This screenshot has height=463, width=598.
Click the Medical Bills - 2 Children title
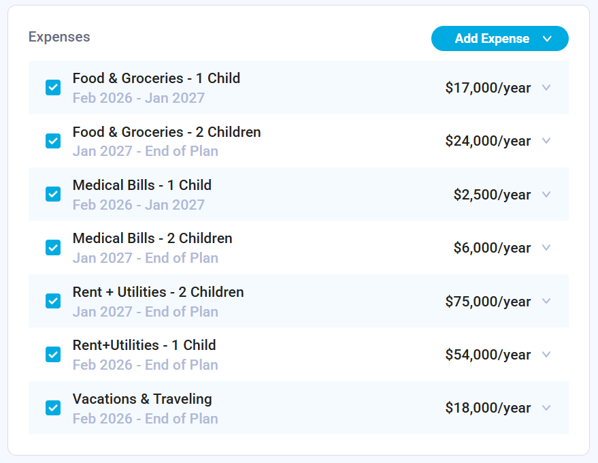(152, 239)
